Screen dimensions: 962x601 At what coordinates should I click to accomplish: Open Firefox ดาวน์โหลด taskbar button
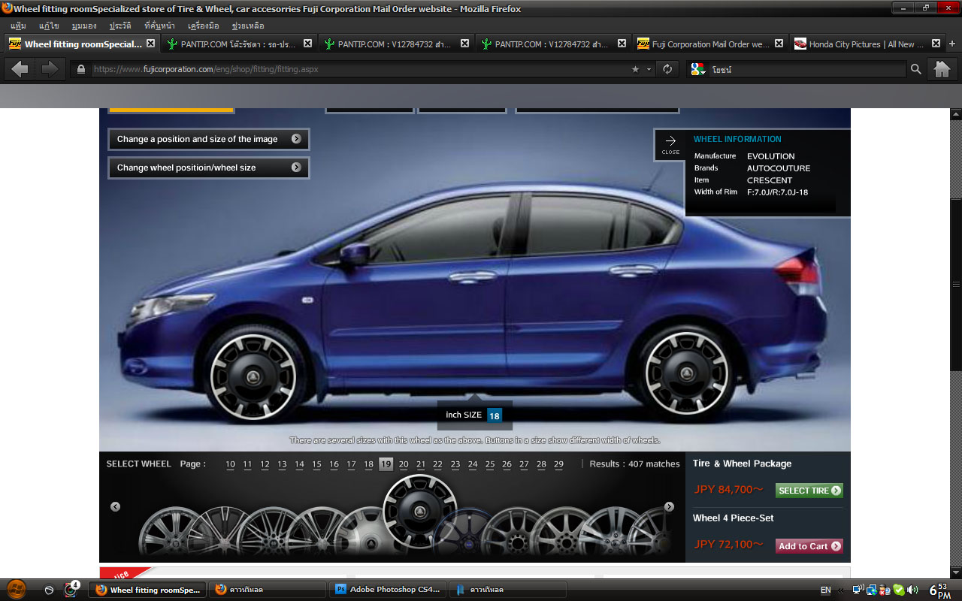[x=267, y=590]
